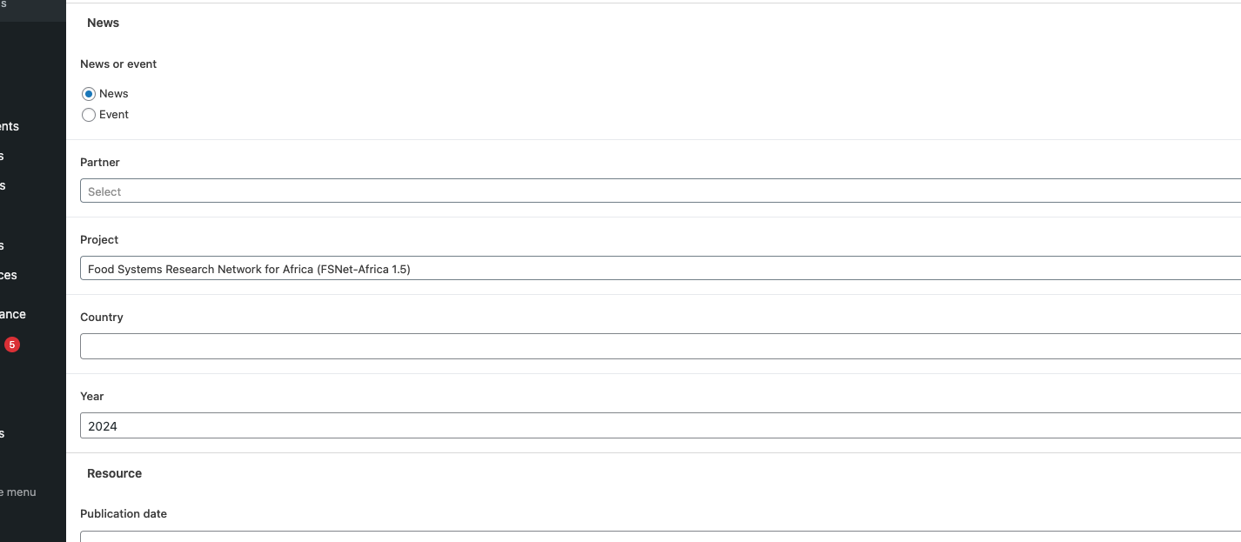Open sidebar menu item ending in 'ents'
The height and width of the screenshot is (542, 1241).
pyautogui.click(x=10, y=126)
